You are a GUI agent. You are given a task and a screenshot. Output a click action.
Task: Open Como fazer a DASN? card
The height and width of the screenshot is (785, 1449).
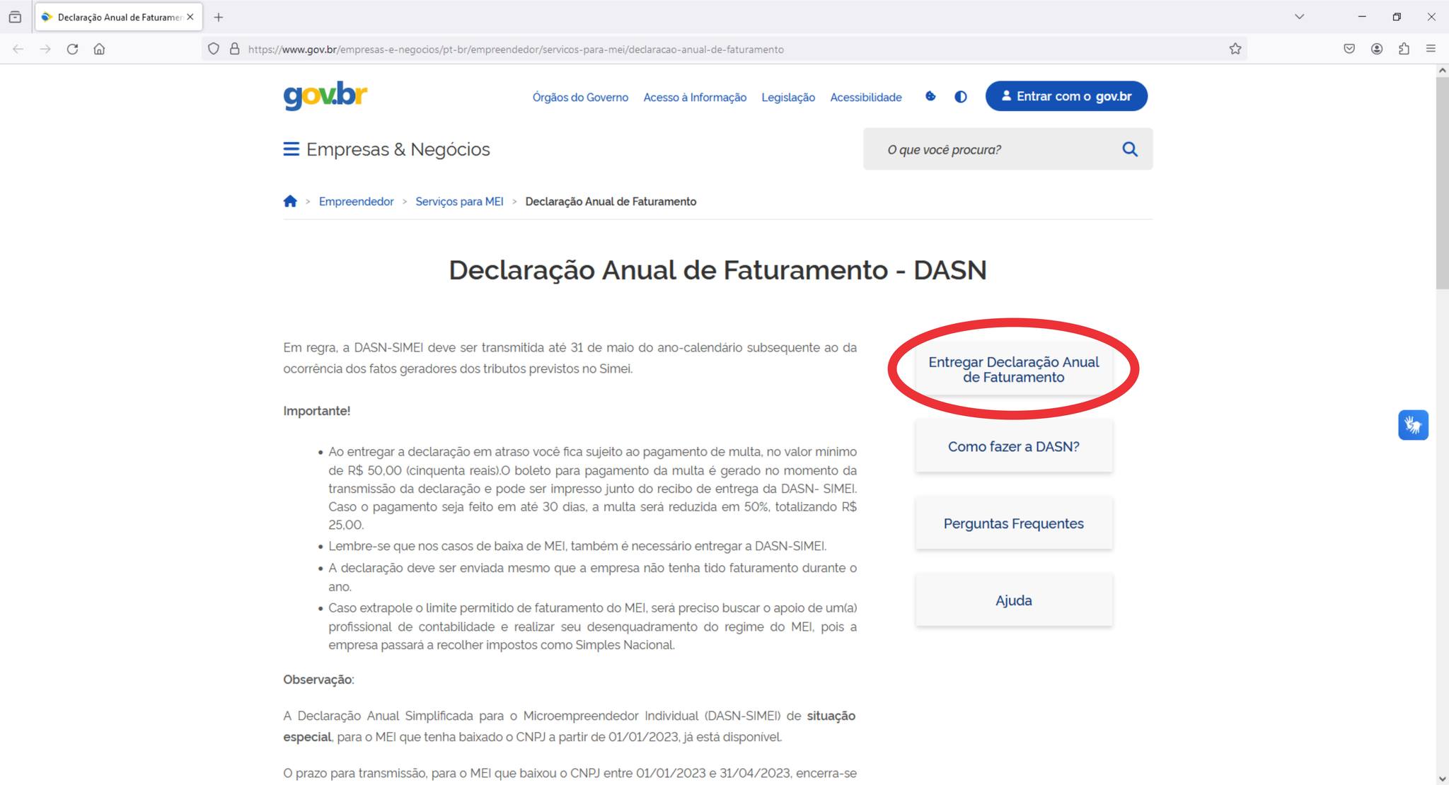[1013, 446]
